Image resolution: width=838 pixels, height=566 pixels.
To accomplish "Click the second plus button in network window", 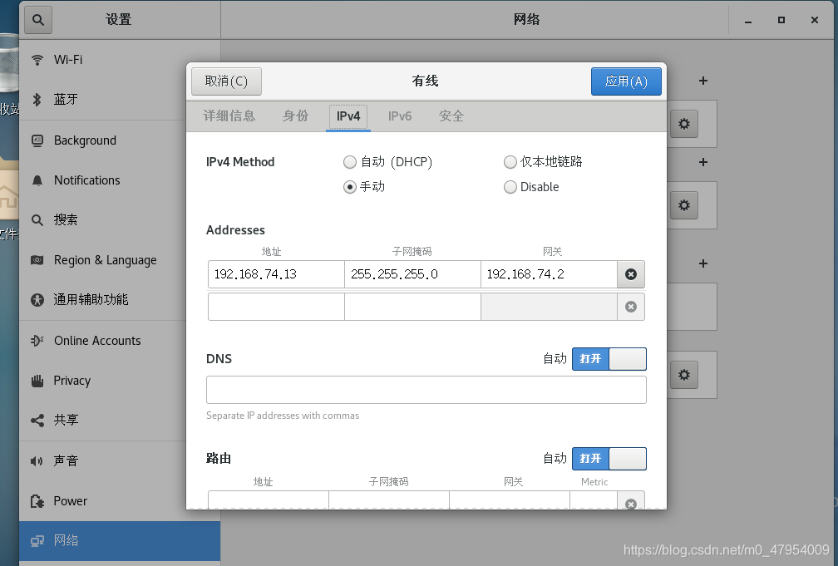I will click(x=703, y=162).
